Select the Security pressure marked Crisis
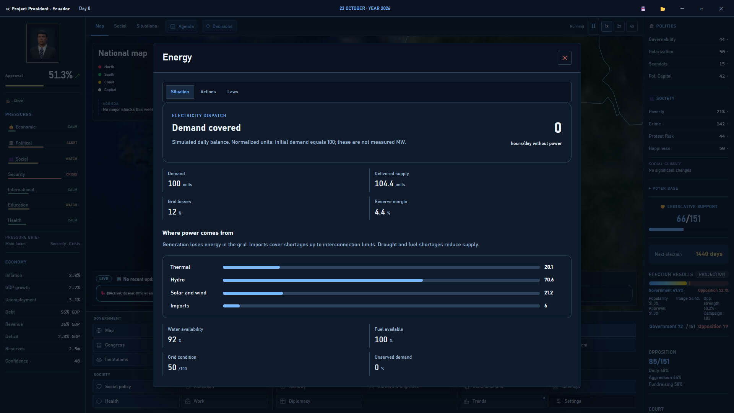This screenshot has height=413, width=734. (x=42, y=174)
